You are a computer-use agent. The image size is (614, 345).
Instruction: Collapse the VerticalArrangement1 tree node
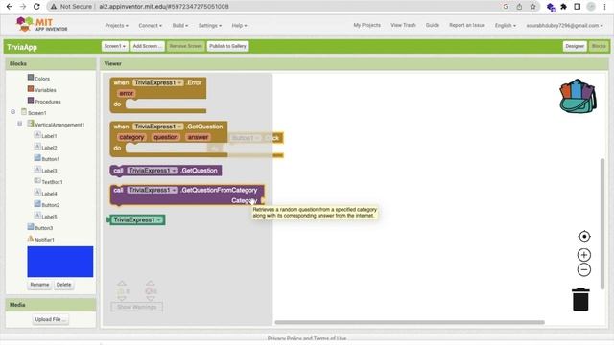click(19, 124)
